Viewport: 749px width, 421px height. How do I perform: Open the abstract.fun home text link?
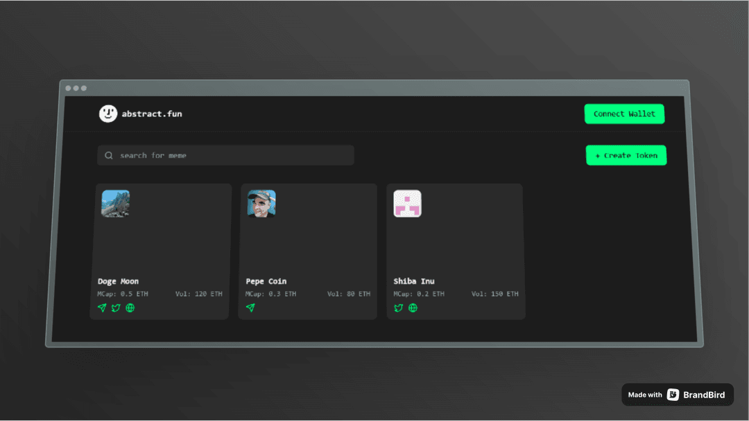(152, 114)
